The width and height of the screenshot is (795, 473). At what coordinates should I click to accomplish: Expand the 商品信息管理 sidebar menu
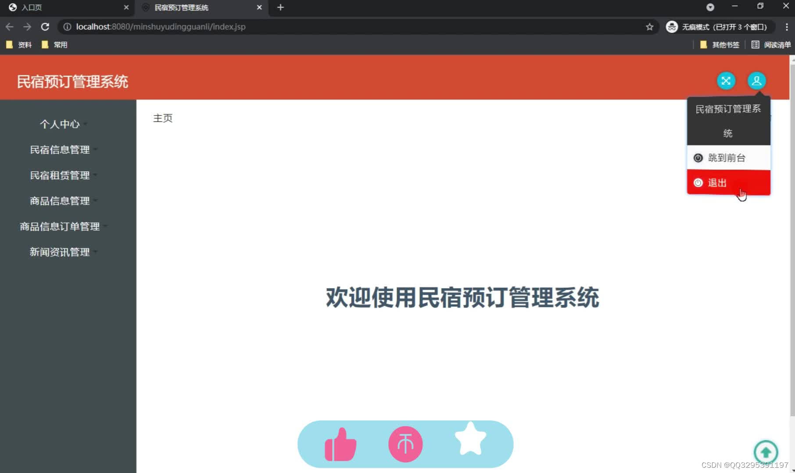(x=64, y=201)
